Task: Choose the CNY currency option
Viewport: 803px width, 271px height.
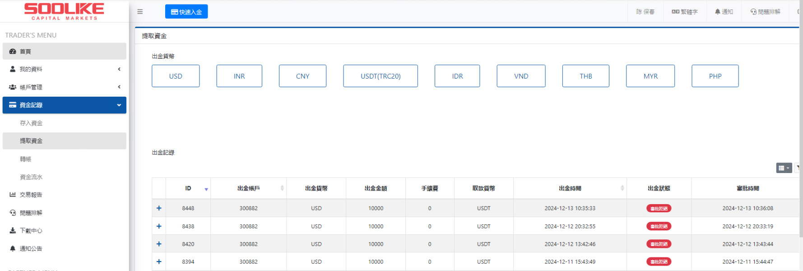Action: (x=302, y=76)
